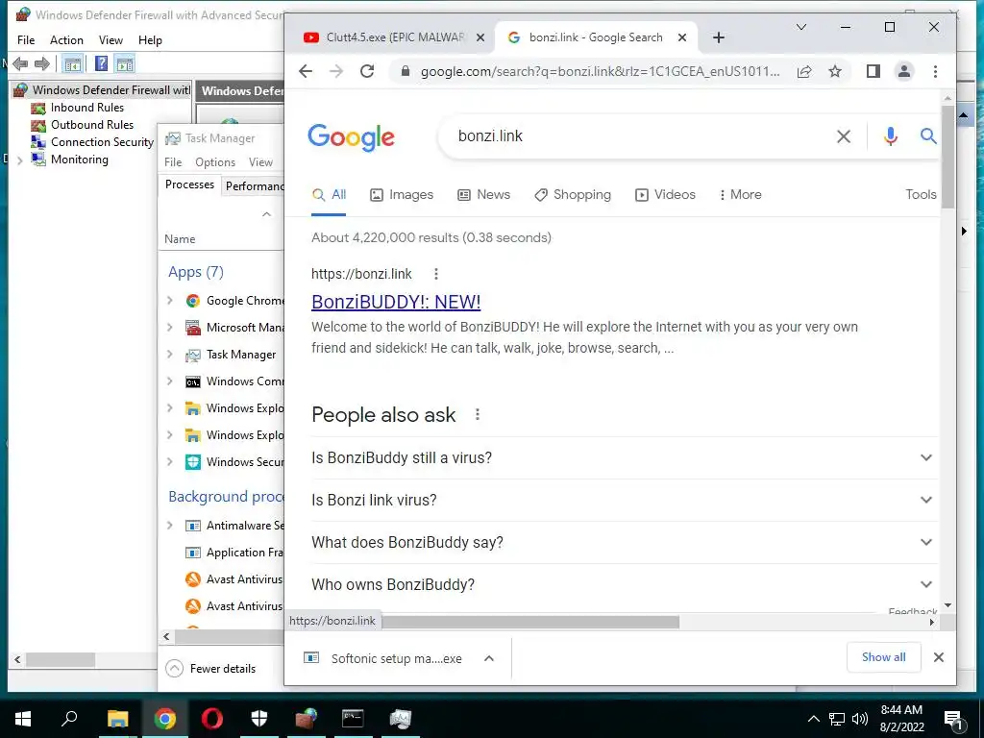Open Softonic setup downloaded file
The height and width of the screenshot is (738, 984).
coord(384,658)
